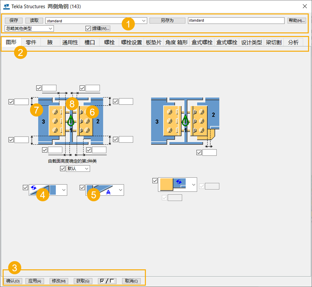Toggle checkbox for beam 2 lower notch height
The height and width of the screenshot is (287, 312).
[115, 139]
